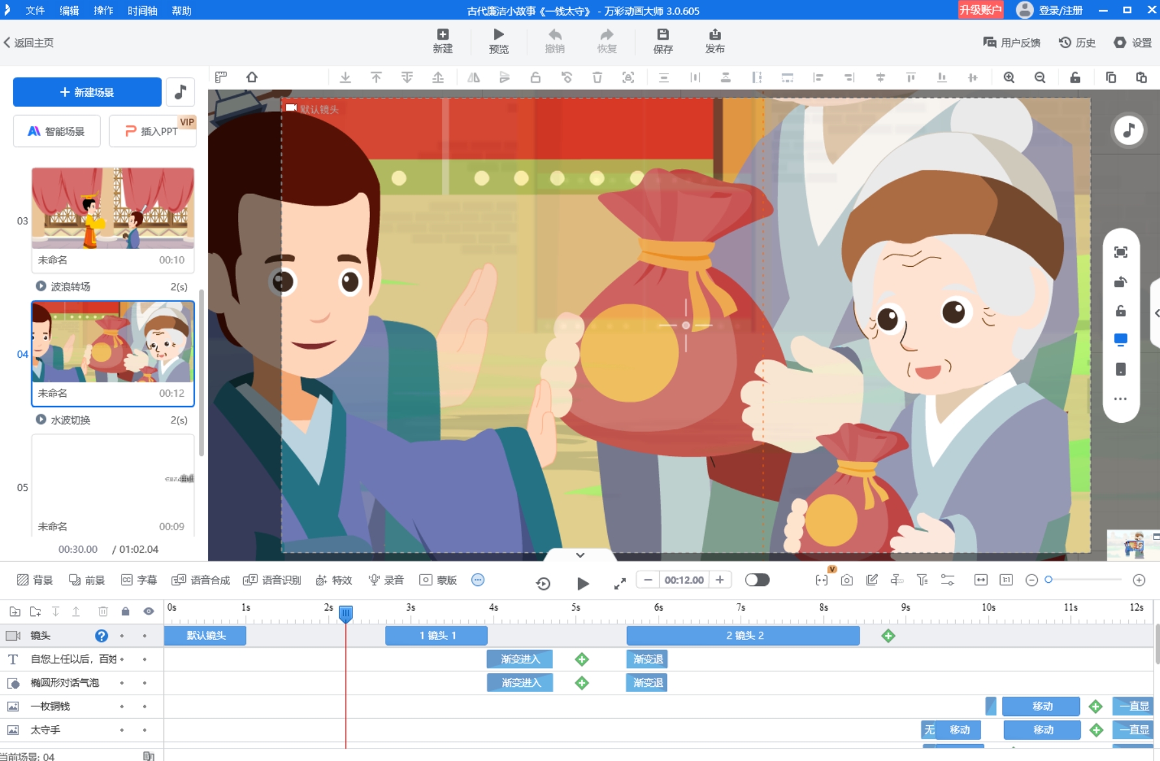Viewport: 1160px width, 761px height.
Task: Open the 帮助 menu
Action: coord(181,10)
